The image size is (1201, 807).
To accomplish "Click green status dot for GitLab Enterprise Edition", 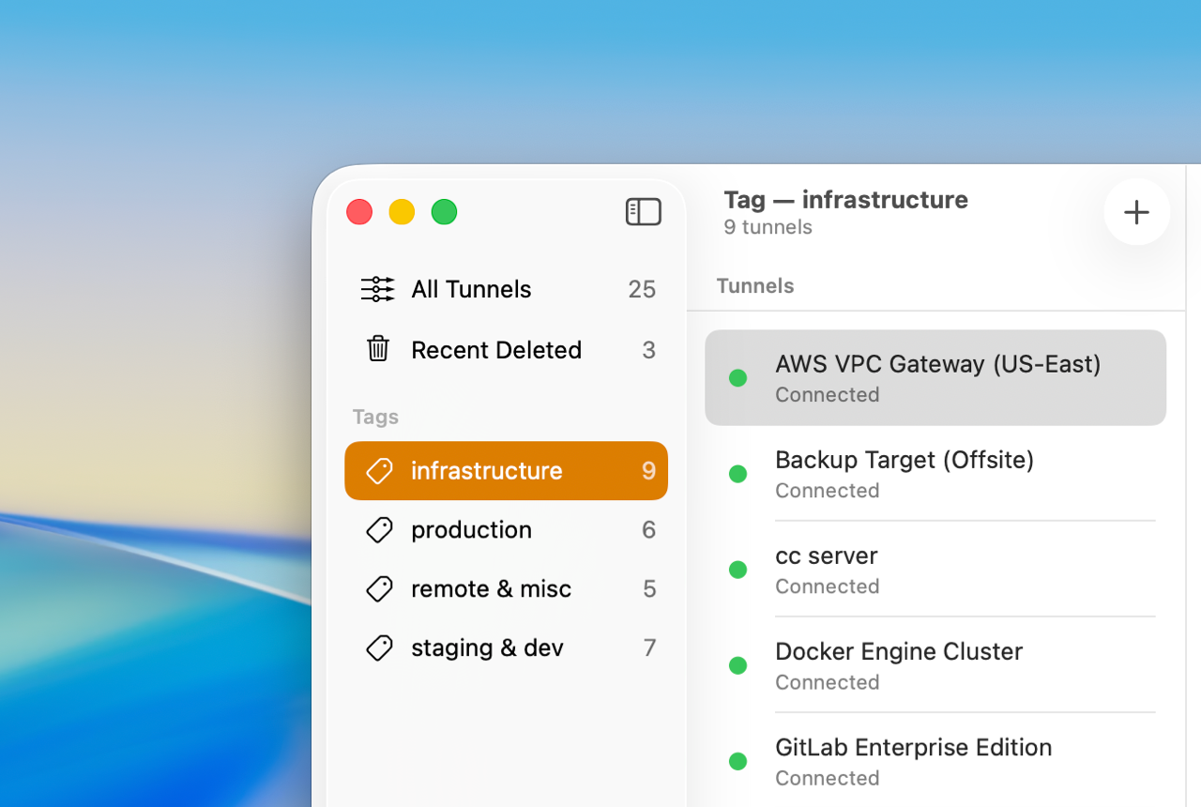I will coord(737,761).
